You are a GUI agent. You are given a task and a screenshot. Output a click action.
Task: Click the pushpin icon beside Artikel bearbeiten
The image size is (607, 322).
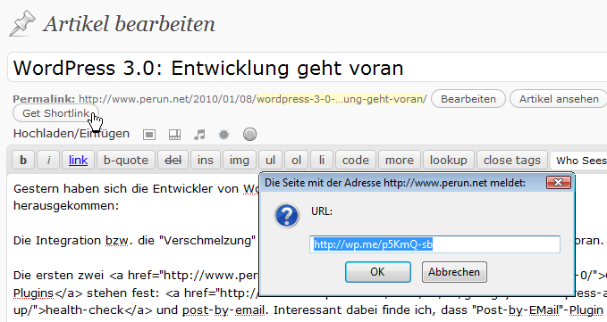coord(22,24)
